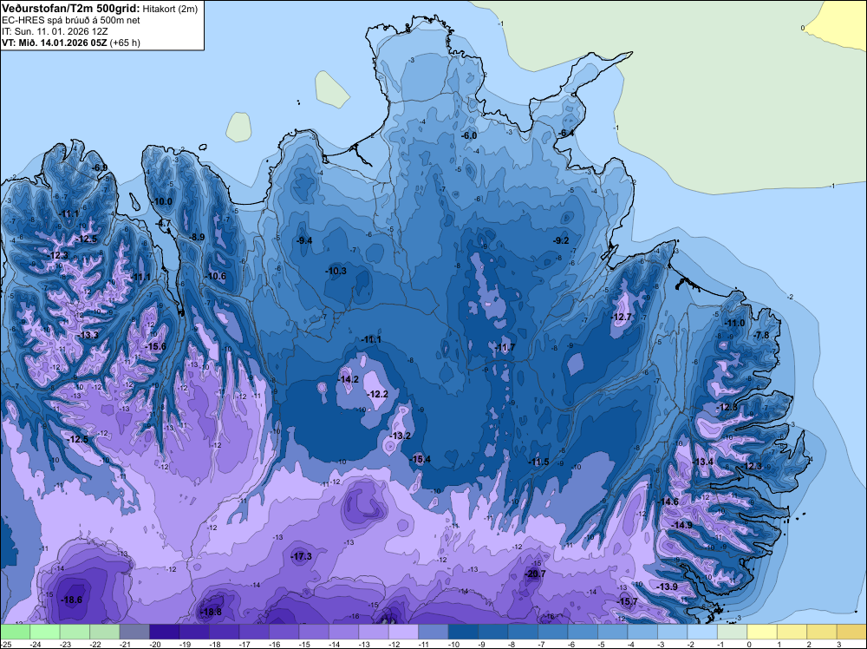Click the -14.6 temperature label
Screen dimensions: 867x649
(x=668, y=501)
